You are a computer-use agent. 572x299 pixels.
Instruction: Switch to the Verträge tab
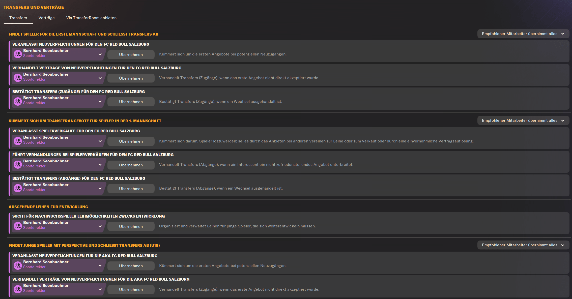pyautogui.click(x=46, y=18)
